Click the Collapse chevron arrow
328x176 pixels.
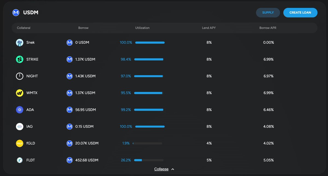173,169
